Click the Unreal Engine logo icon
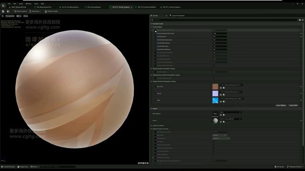The image size is (305, 171). coord(3,5)
